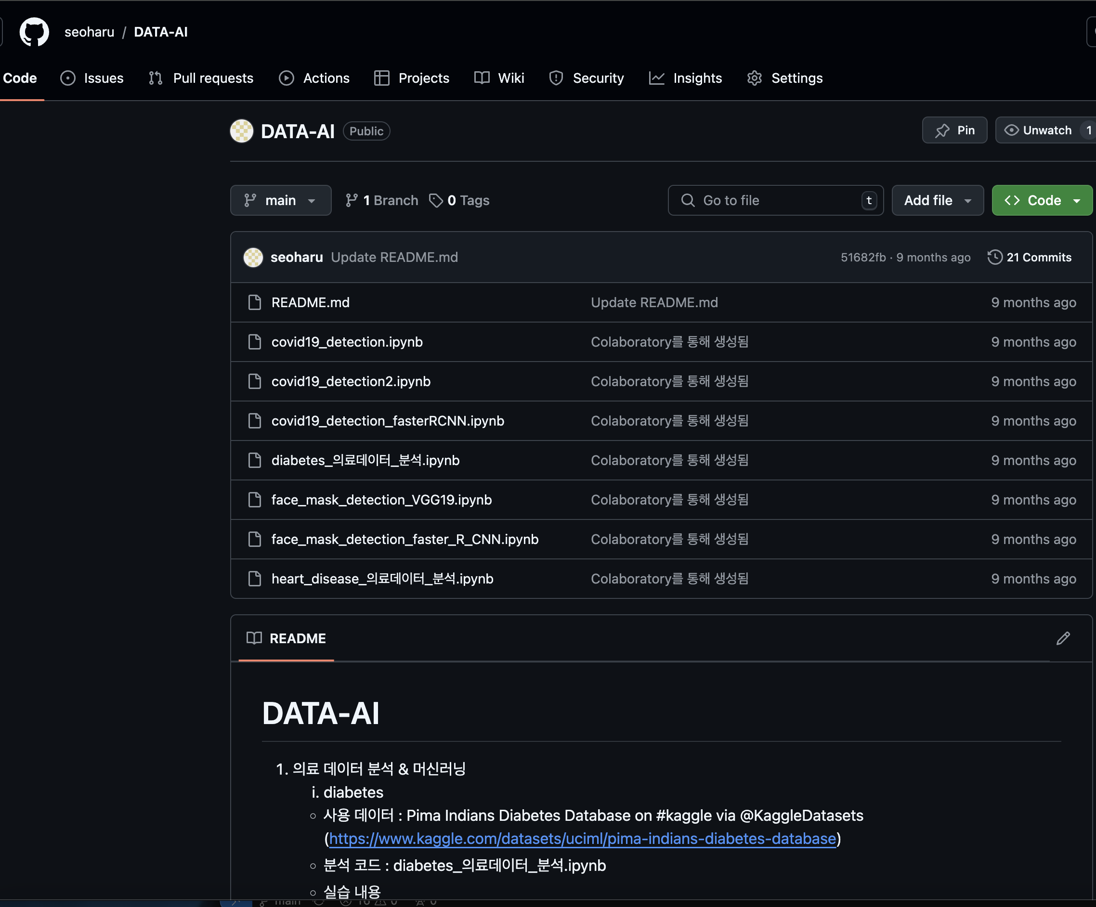
Task: Open Pull requests via its icon
Action: [155, 78]
